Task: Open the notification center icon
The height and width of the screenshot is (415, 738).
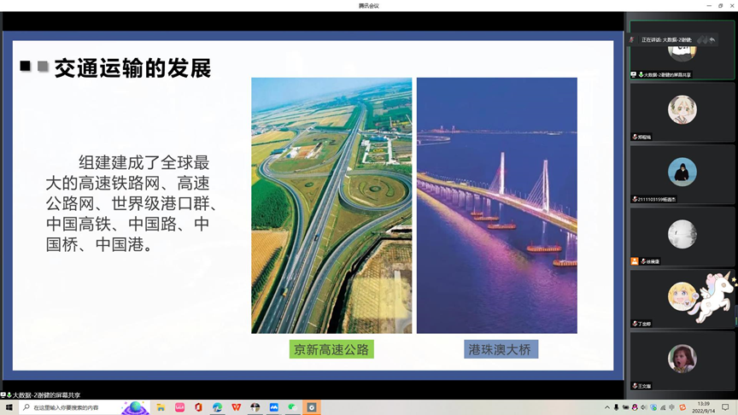Action: coord(725,408)
